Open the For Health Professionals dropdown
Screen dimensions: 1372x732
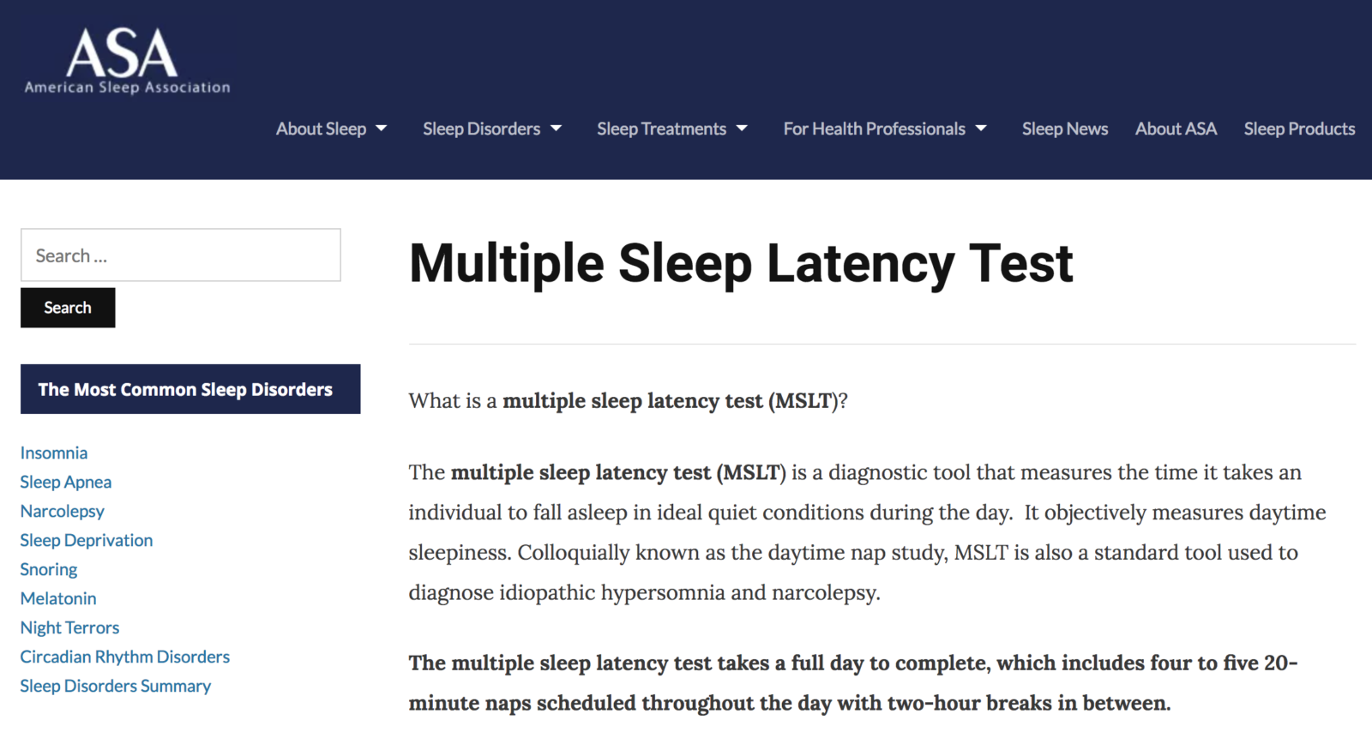(x=884, y=129)
